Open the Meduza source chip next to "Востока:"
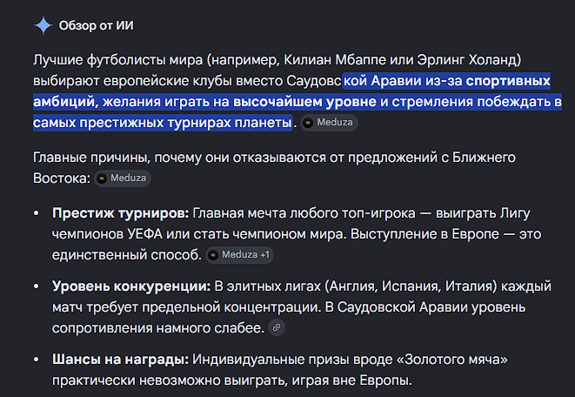The width and height of the screenshot is (575, 397). 123,178
